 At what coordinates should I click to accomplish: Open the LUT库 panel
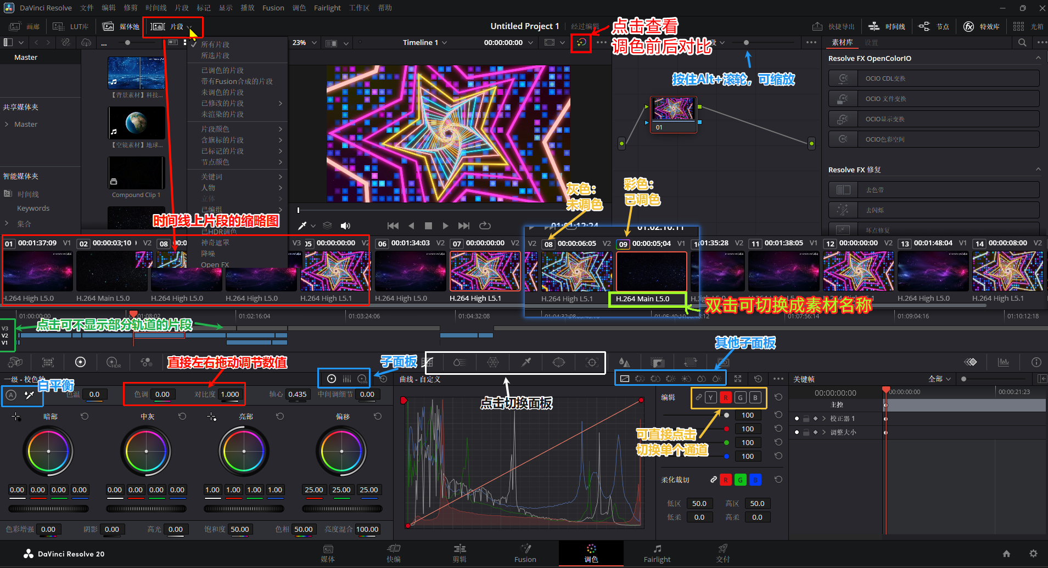pyautogui.click(x=71, y=26)
